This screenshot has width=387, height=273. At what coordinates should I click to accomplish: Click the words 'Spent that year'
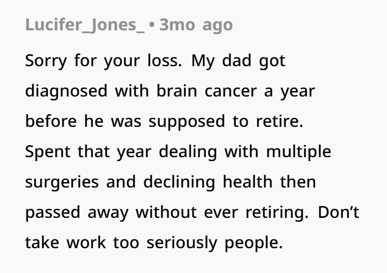coord(88,152)
